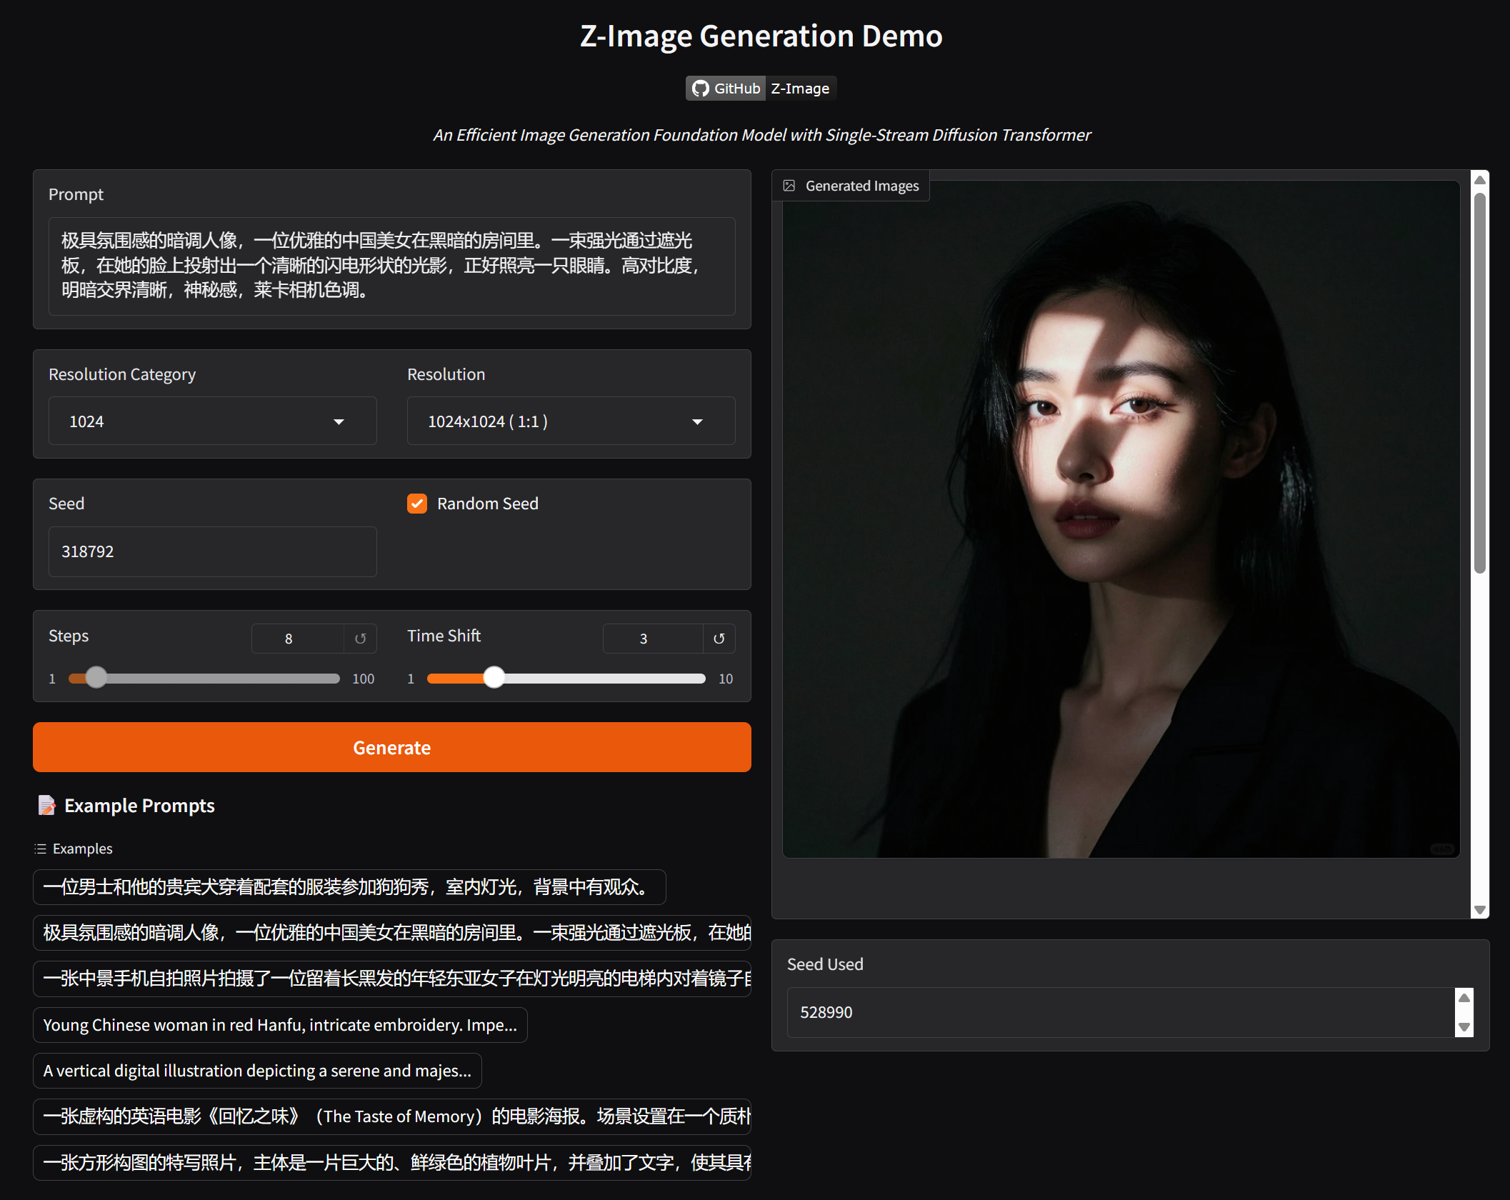Click the GitHub Z-Image badge
Screen dimensions: 1510x1200
pos(761,89)
